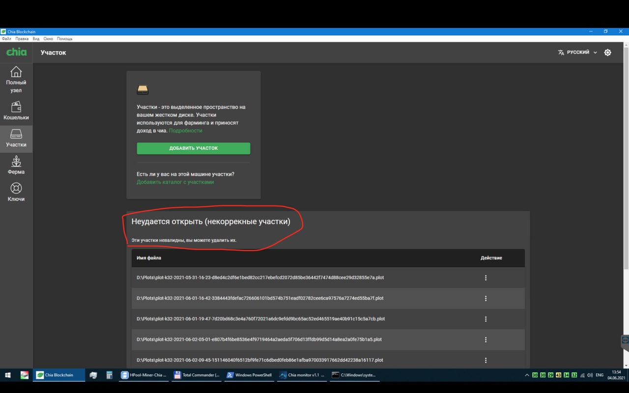Open the Ферма (Farm) section
Screen dimensions: 629x393
pyautogui.click(x=16, y=166)
